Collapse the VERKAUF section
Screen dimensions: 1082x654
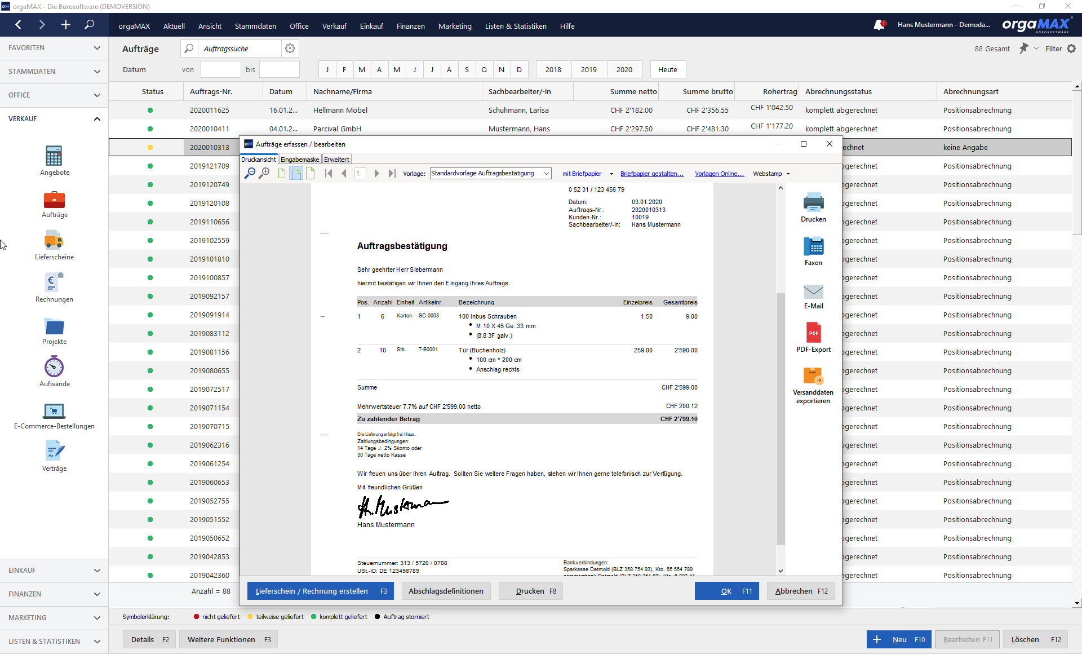click(x=54, y=119)
